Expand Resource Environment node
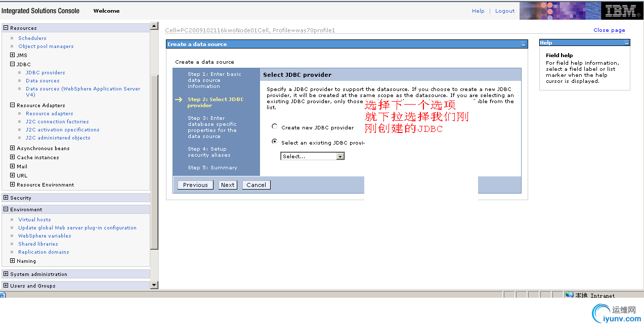644x327 pixels. pos(13,184)
